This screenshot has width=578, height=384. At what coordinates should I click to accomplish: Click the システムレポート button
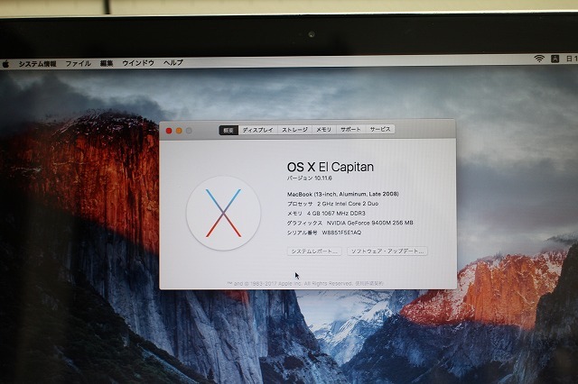pyautogui.click(x=314, y=251)
